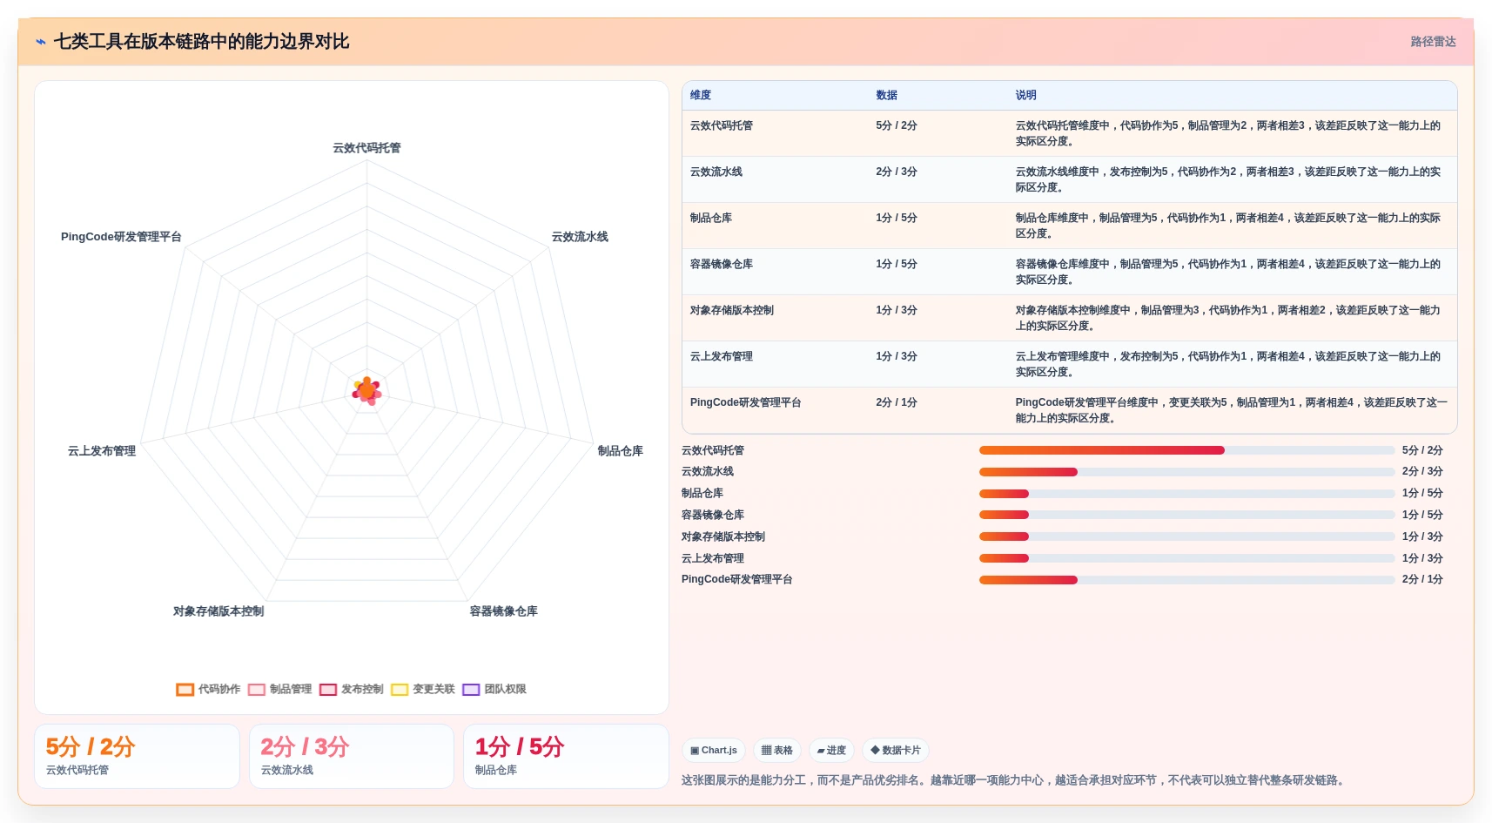1492x823 pixels.
Task: Click the 路径雷达 label in header
Action: click(1433, 42)
